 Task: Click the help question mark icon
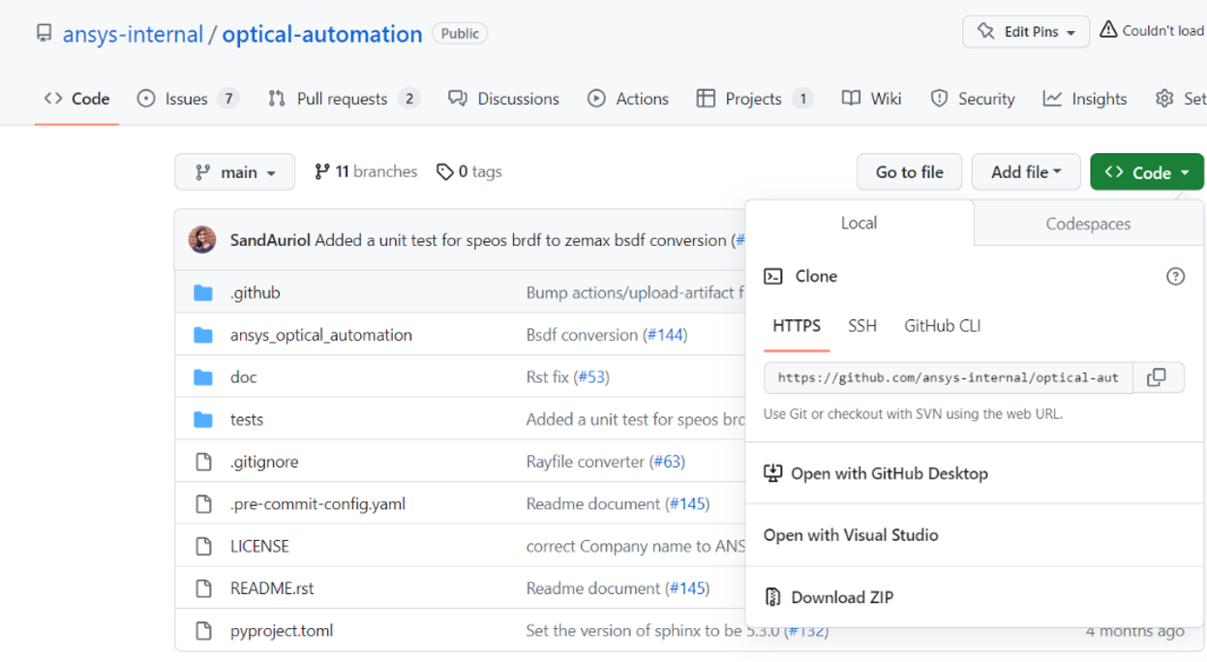(x=1175, y=277)
